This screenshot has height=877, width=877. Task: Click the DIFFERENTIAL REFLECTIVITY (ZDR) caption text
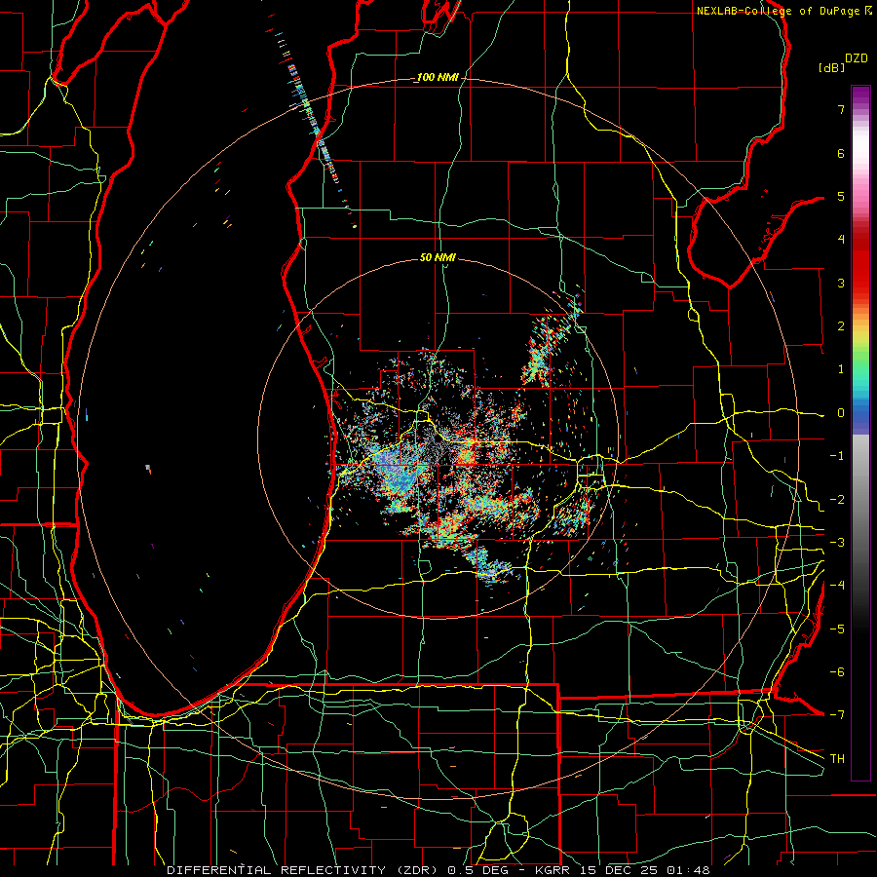click(304, 870)
